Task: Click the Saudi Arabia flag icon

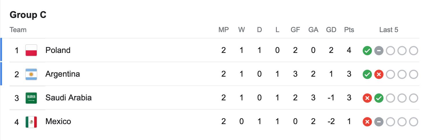Action: [31, 98]
